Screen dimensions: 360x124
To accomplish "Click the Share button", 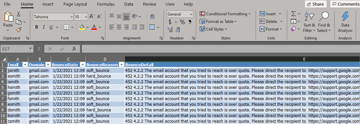I will pyautogui.click(x=316, y=4).
